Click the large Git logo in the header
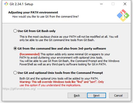Viewport: 133px width, 103px height. 123,15
